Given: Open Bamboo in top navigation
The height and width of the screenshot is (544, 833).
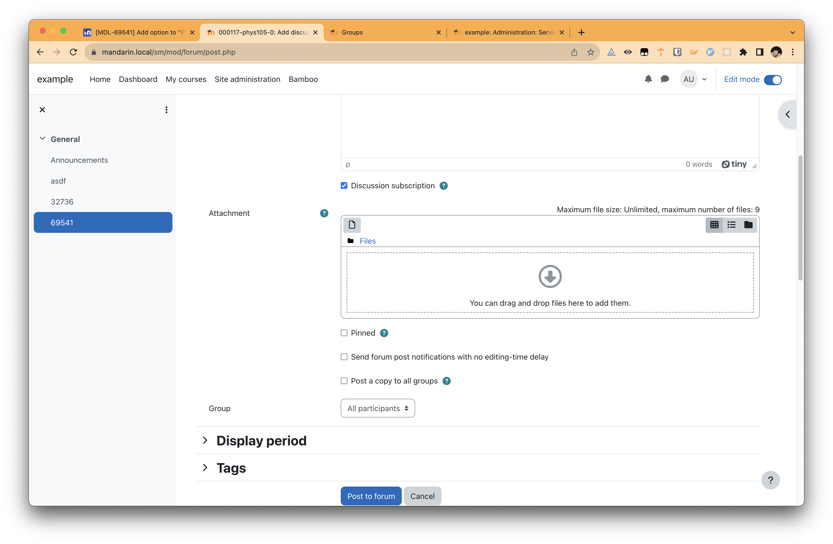Looking at the screenshot, I should click(x=303, y=79).
